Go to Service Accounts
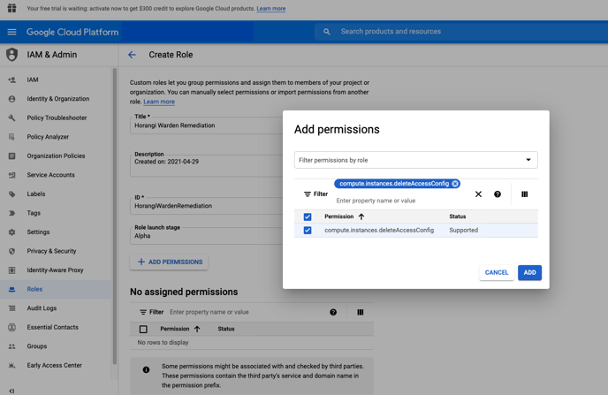This screenshot has width=608, height=395. coord(50,175)
